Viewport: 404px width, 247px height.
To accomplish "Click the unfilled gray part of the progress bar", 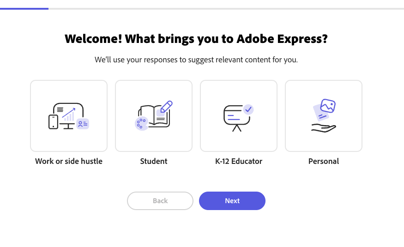I will pyautogui.click(x=226, y=8).
